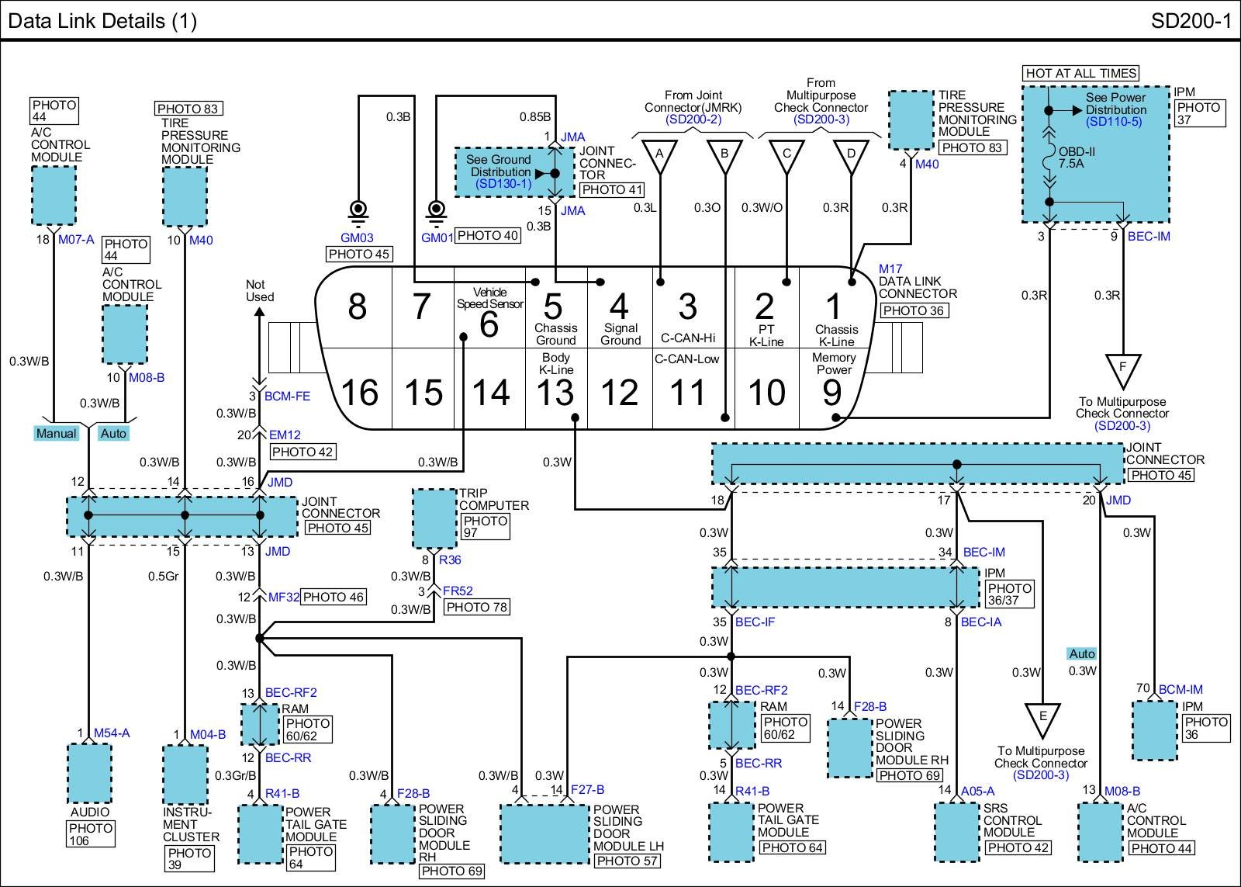This screenshot has height=887, width=1241.
Task: Open the PHOTO 106 box under AUDIO
Action: pyautogui.click(x=91, y=834)
